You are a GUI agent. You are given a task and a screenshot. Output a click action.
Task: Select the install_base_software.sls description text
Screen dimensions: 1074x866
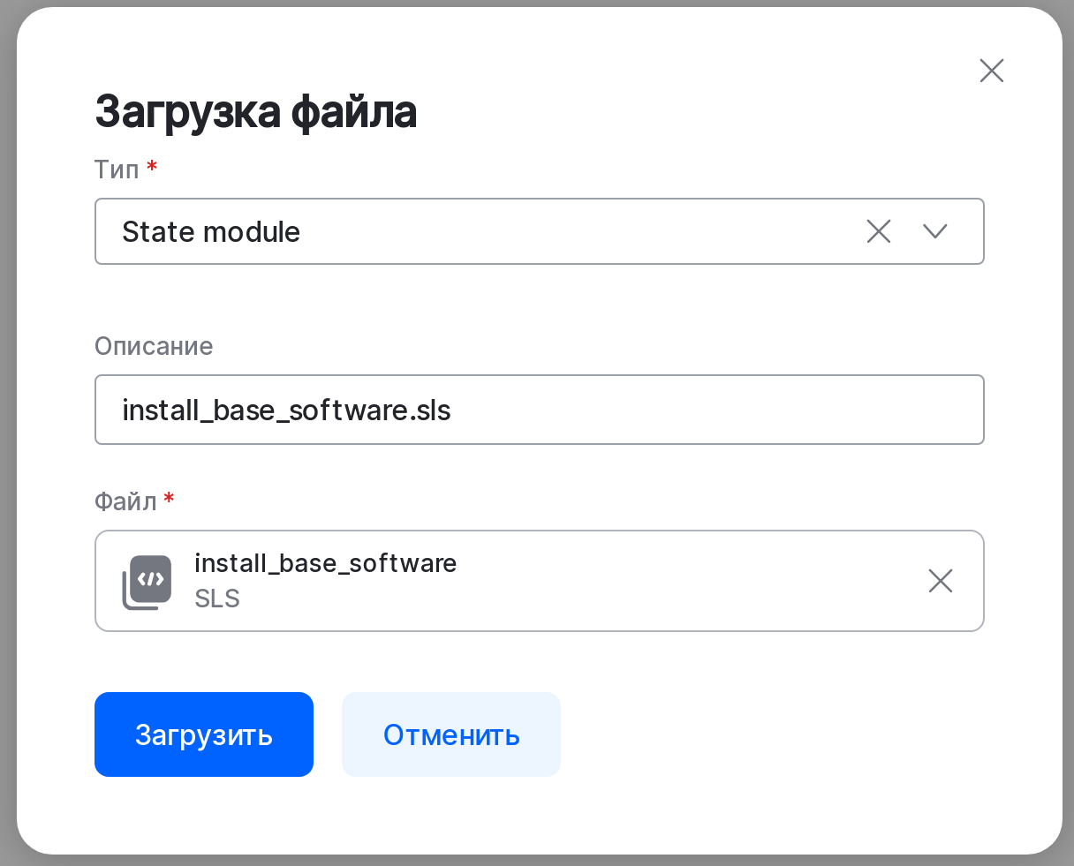click(286, 409)
